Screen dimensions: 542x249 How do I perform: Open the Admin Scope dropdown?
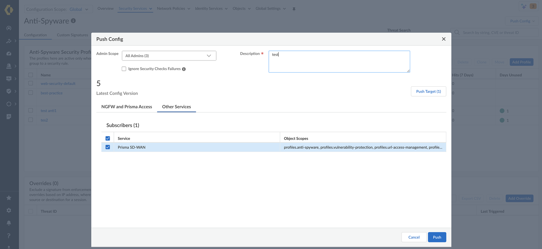pyautogui.click(x=169, y=56)
